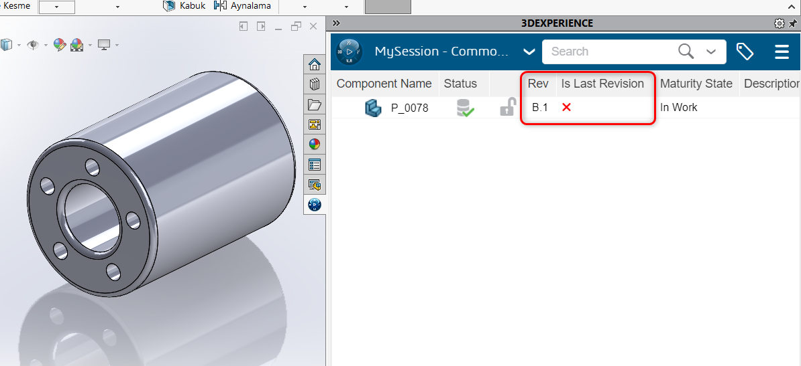Viewport: 801px width, 366px height.
Task: Click the B.1 revision value
Action: pyautogui.click(x=540, y=108)
